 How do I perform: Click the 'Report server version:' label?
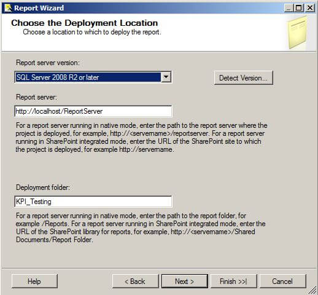click(x=48, y=63)
